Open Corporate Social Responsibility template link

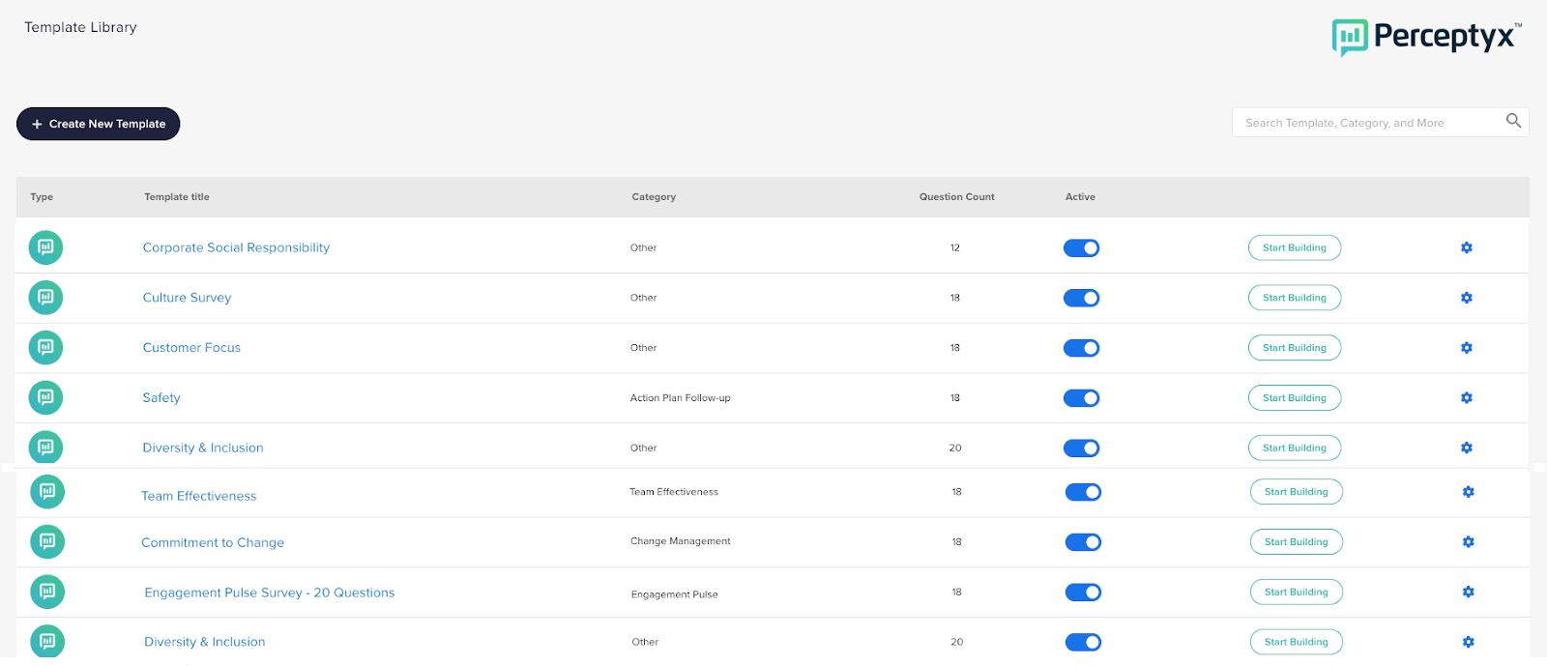(236, 247)
